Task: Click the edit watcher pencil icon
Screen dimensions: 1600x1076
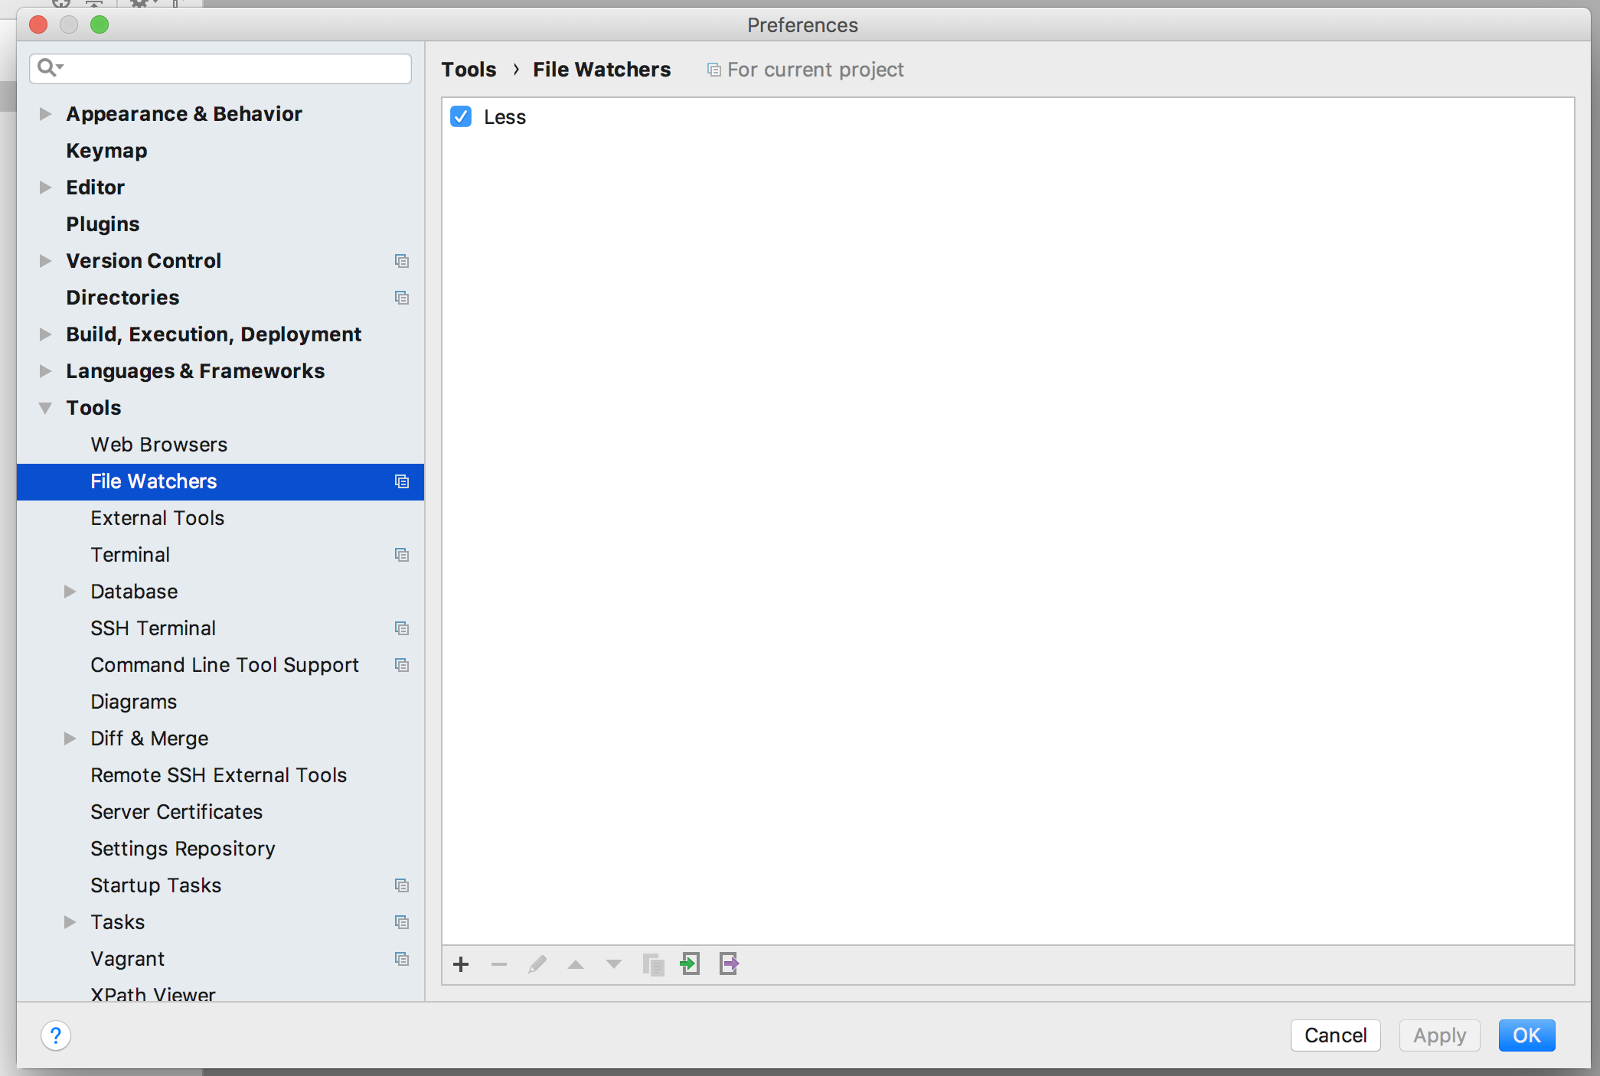Action: click(x=537, y=964)
